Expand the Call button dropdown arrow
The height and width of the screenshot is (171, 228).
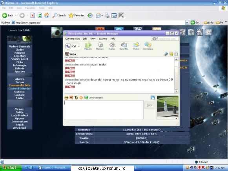[x=79, y=46]
